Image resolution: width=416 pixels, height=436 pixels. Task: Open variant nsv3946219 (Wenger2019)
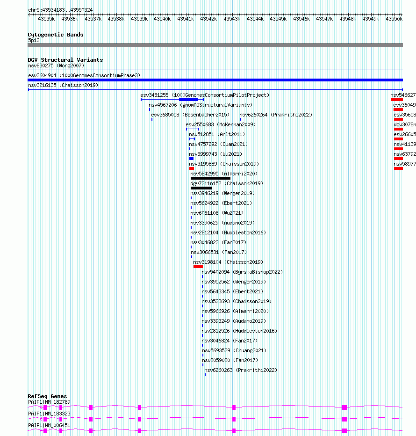(x=222, y=194)
